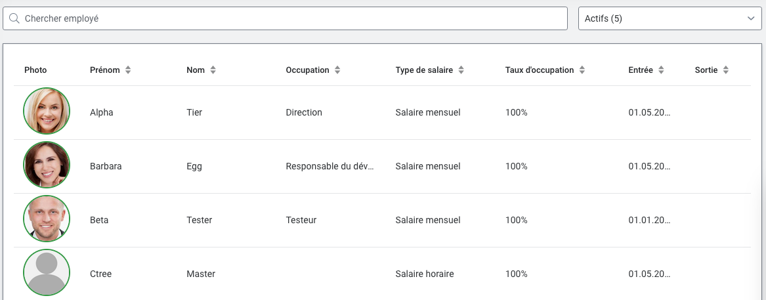Sort by Occupation column arrows
Screen dimensions: 766x300
pyautogui.click(x=337, y=70)
